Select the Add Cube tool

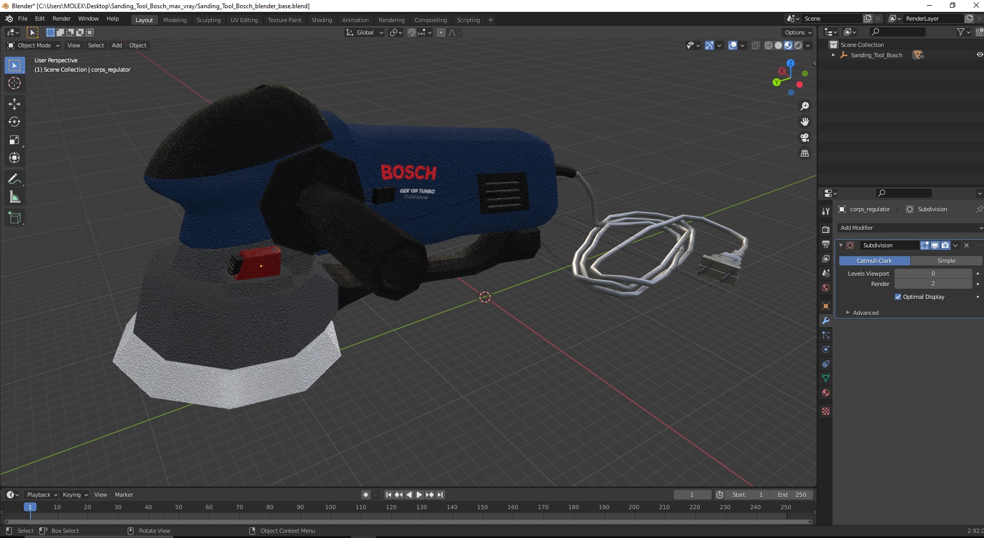[14, 218]
